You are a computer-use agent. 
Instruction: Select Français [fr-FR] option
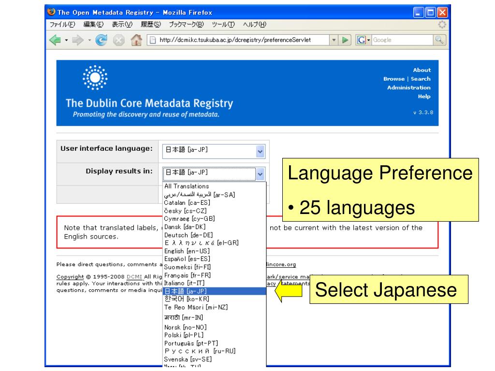[214, 275]
